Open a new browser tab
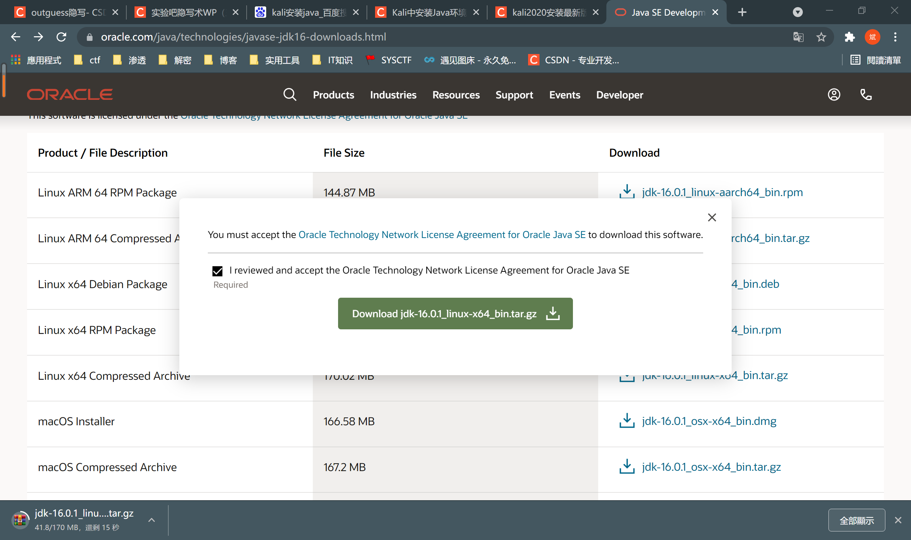This screenshot has height=540, width=911. point(742,12)
